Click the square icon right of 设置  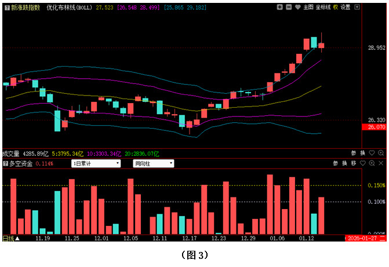click(356, 8)
